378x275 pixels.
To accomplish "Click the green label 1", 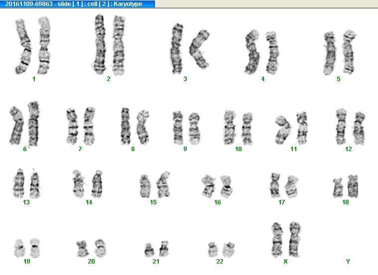I will pyautogui.click(x=34, y=79).
